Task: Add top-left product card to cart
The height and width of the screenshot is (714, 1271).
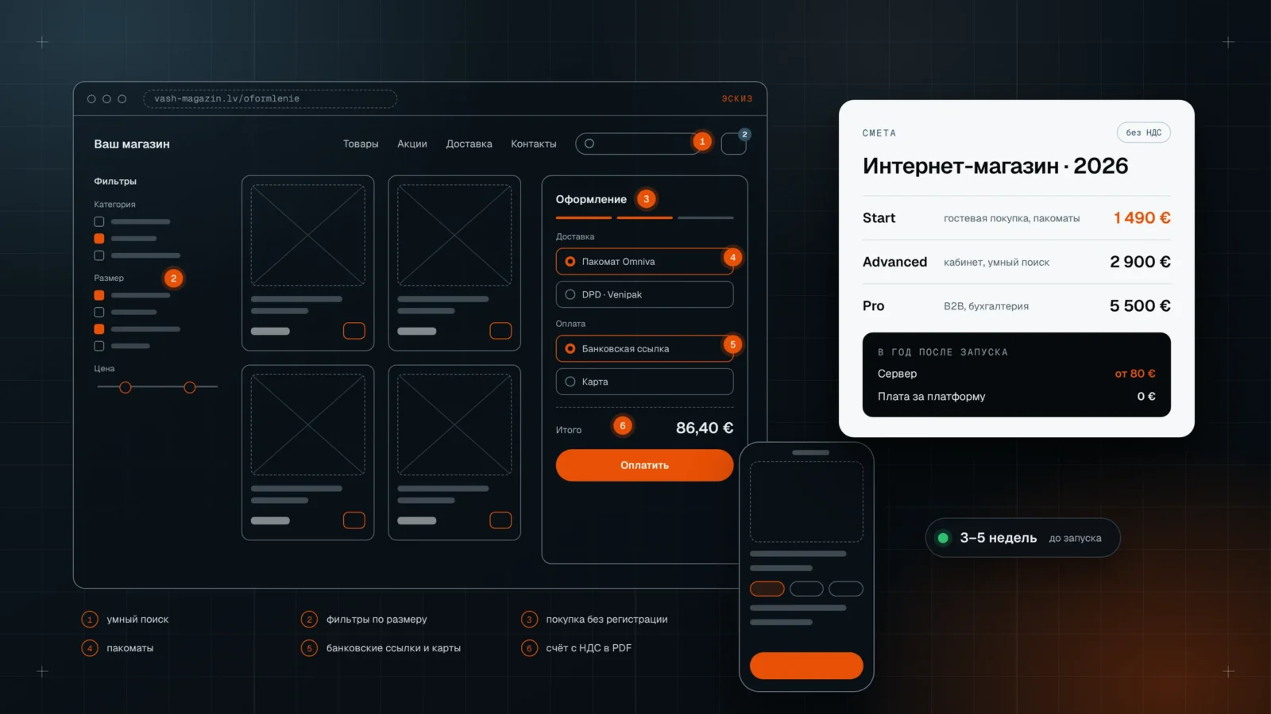Action: [x=354, y=331]
